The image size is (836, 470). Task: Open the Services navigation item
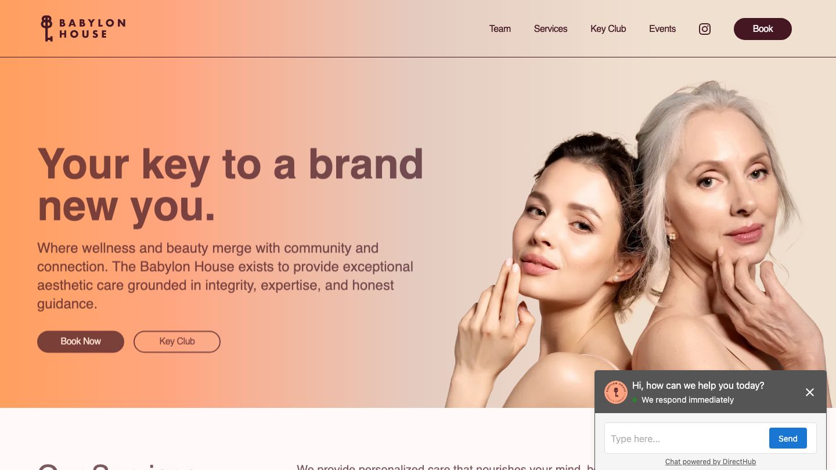(x=550, y=29)
